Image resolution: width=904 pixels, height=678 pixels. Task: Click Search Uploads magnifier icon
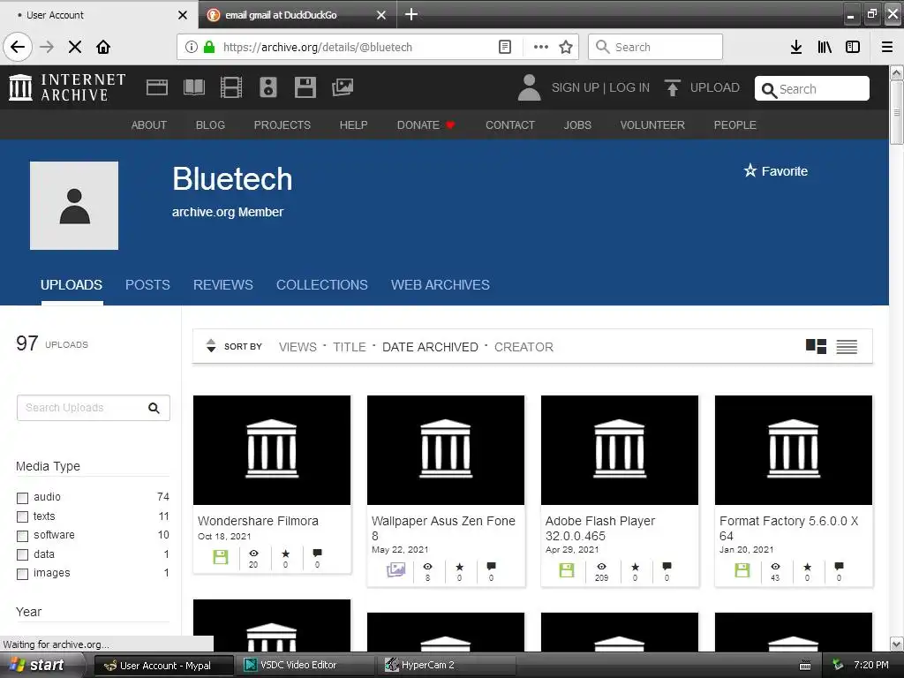[154, 408]
